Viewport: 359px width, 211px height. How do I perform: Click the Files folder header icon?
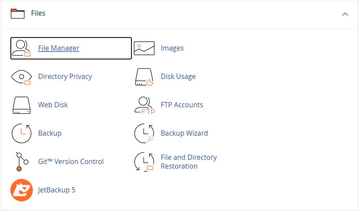pos(18,13)
